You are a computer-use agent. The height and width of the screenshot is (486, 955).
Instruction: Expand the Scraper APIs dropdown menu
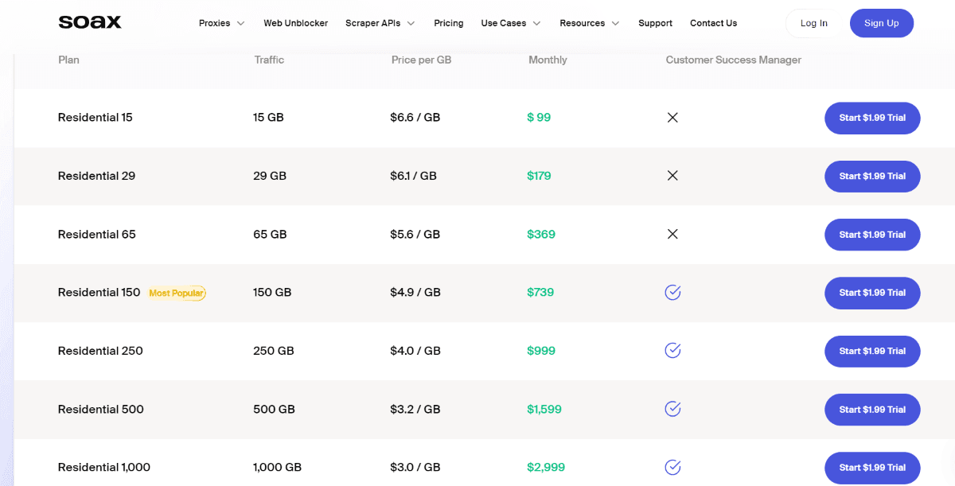(x=380, y=23)
